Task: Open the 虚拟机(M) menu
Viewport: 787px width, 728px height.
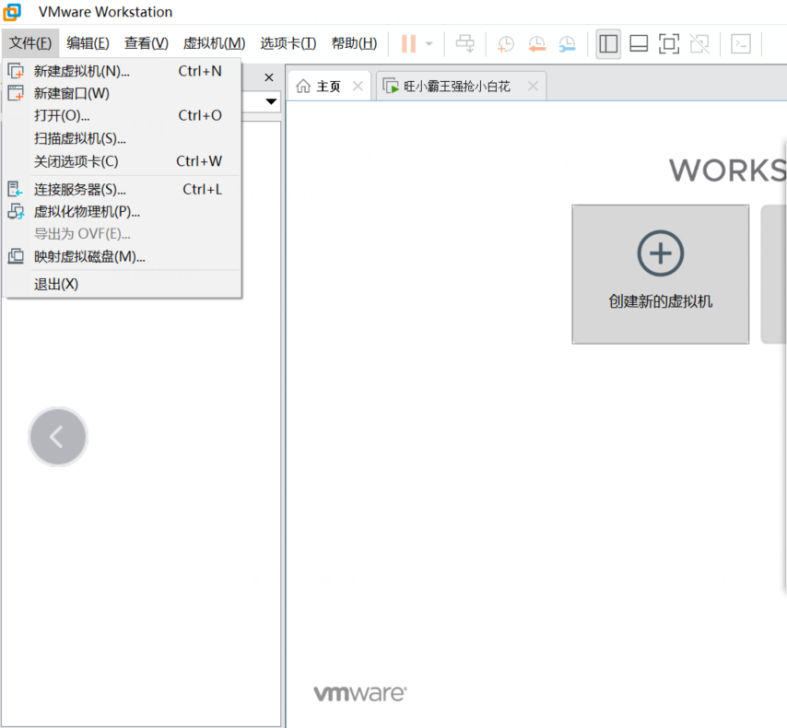Action: [x=214, y=43]
